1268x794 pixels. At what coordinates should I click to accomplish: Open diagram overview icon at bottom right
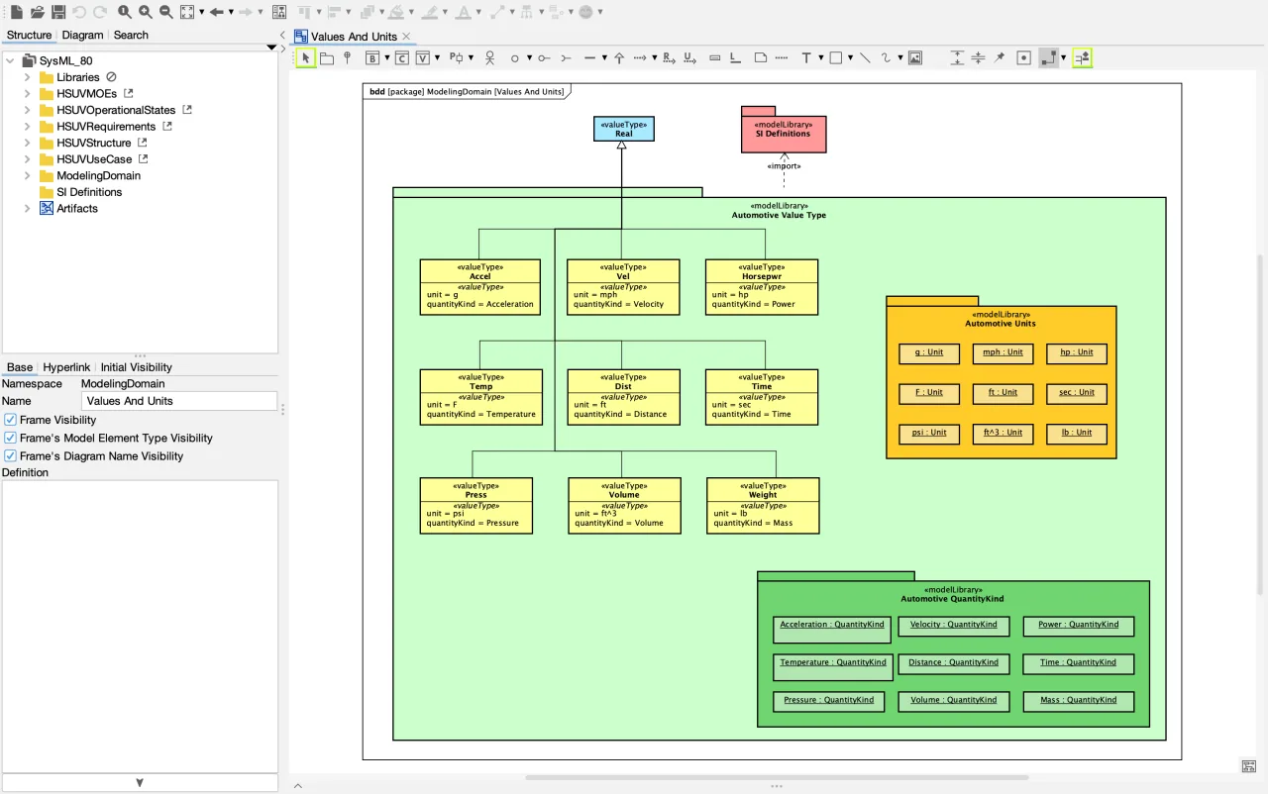coord(1249,766)
